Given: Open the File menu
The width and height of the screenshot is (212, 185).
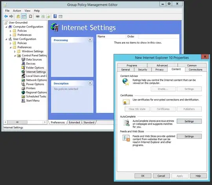Looking at the screenshot, I should [x=7, y=11].
